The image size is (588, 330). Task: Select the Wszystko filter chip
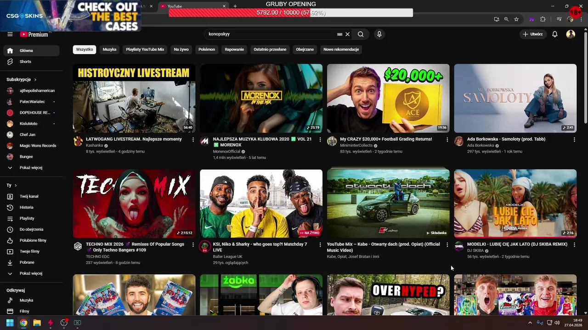[x=85, y=49]
